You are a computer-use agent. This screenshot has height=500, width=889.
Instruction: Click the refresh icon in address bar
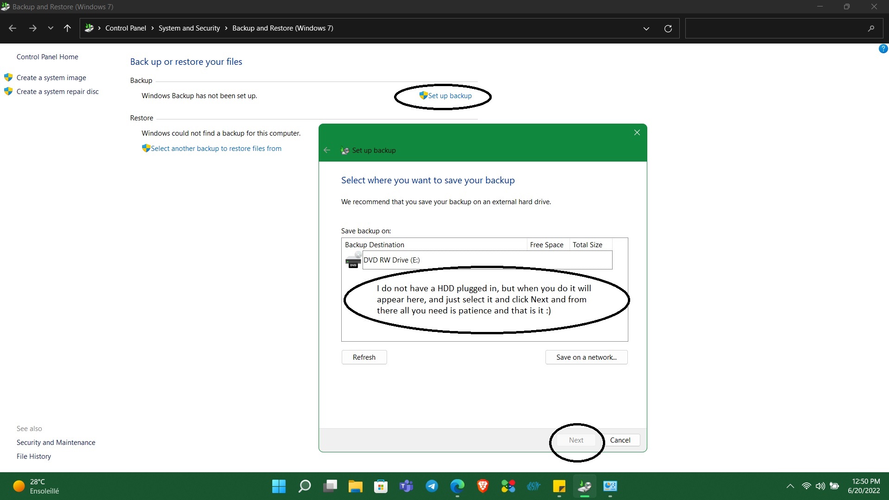[668, 29]
